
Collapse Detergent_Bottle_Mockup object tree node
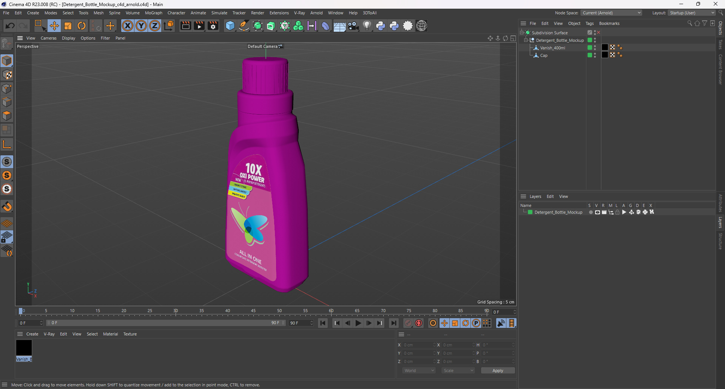[x=526, y=40]
